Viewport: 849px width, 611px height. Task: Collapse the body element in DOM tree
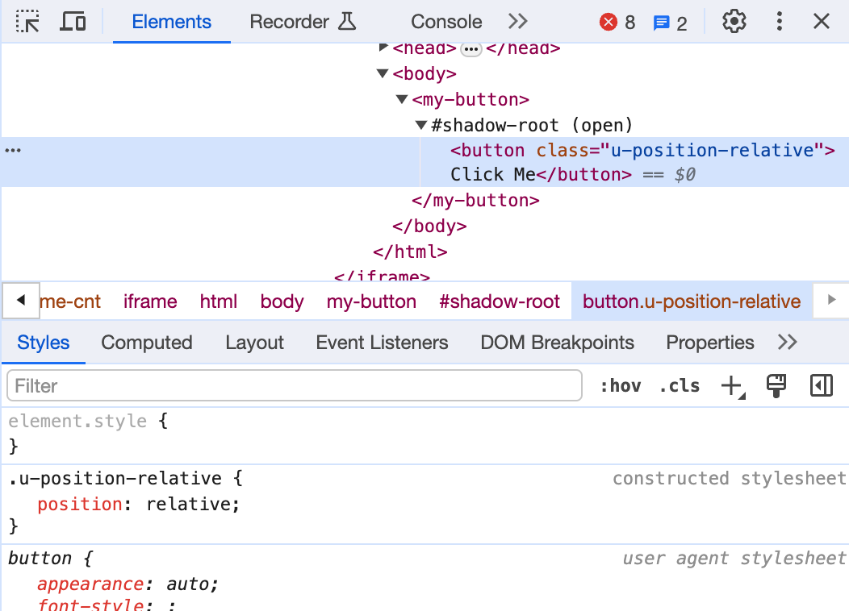(383, 73)
